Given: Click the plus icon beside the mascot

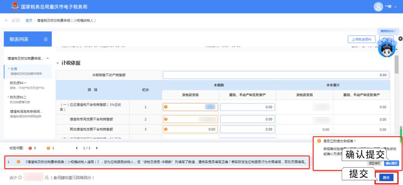Looking at the screenshot, I should click(x=400, y=39).
